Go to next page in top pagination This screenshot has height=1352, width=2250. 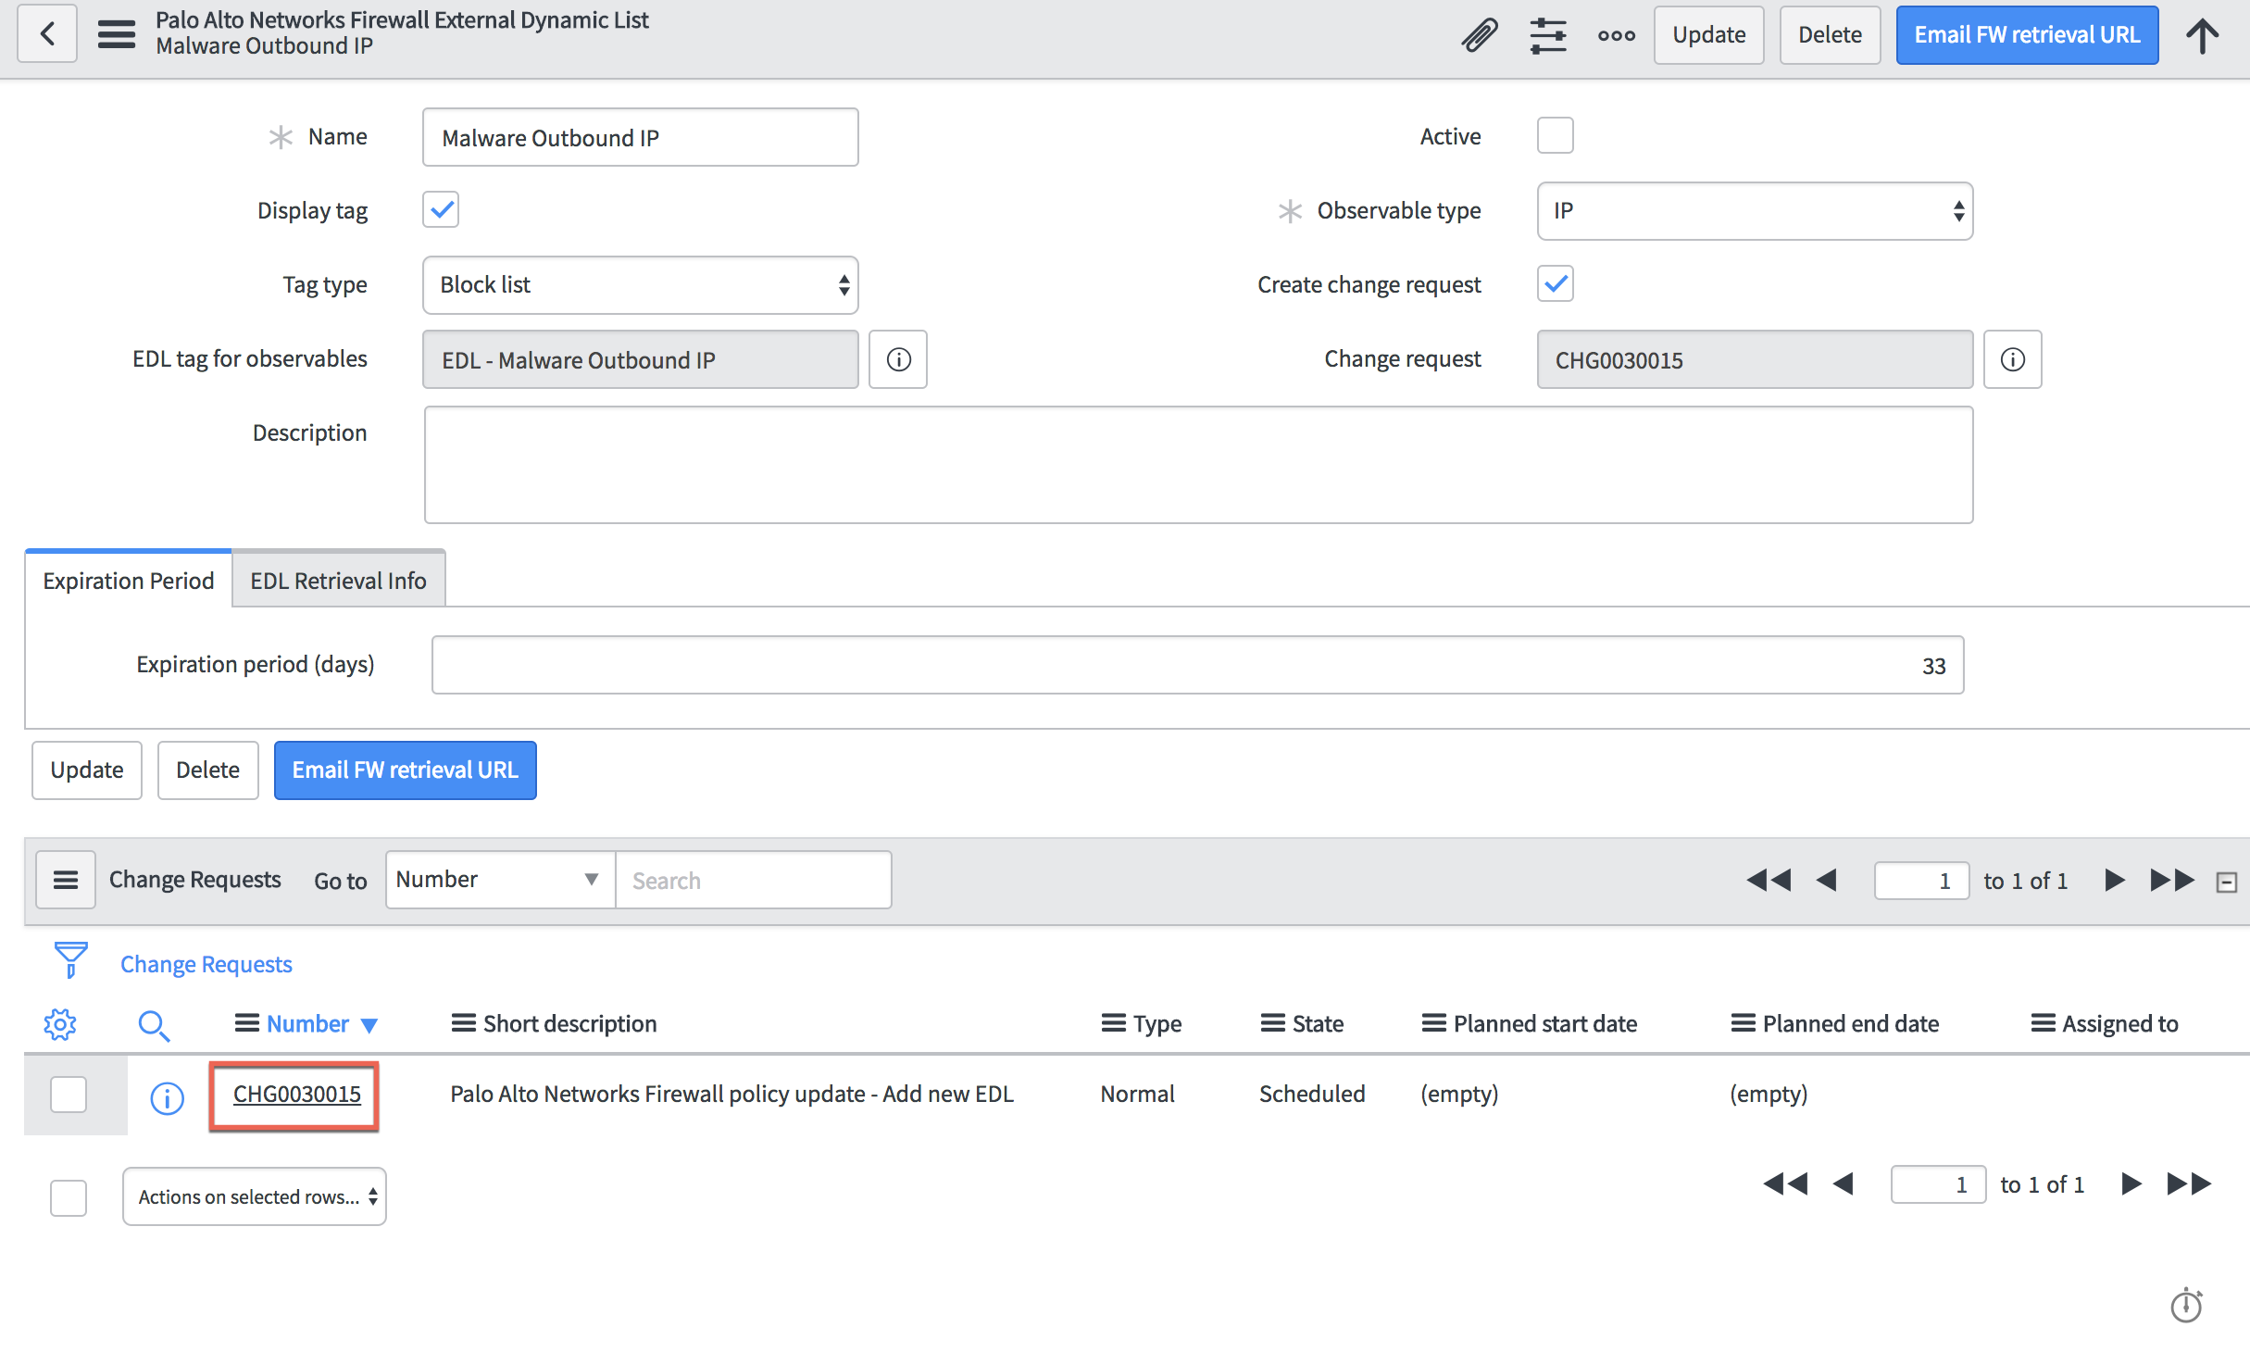2115,880
